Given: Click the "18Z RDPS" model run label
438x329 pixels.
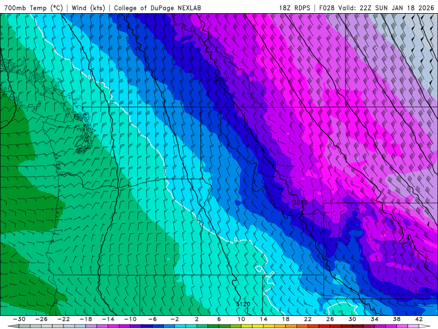Looking at the screenshot, I should click(x=295, y=8).
